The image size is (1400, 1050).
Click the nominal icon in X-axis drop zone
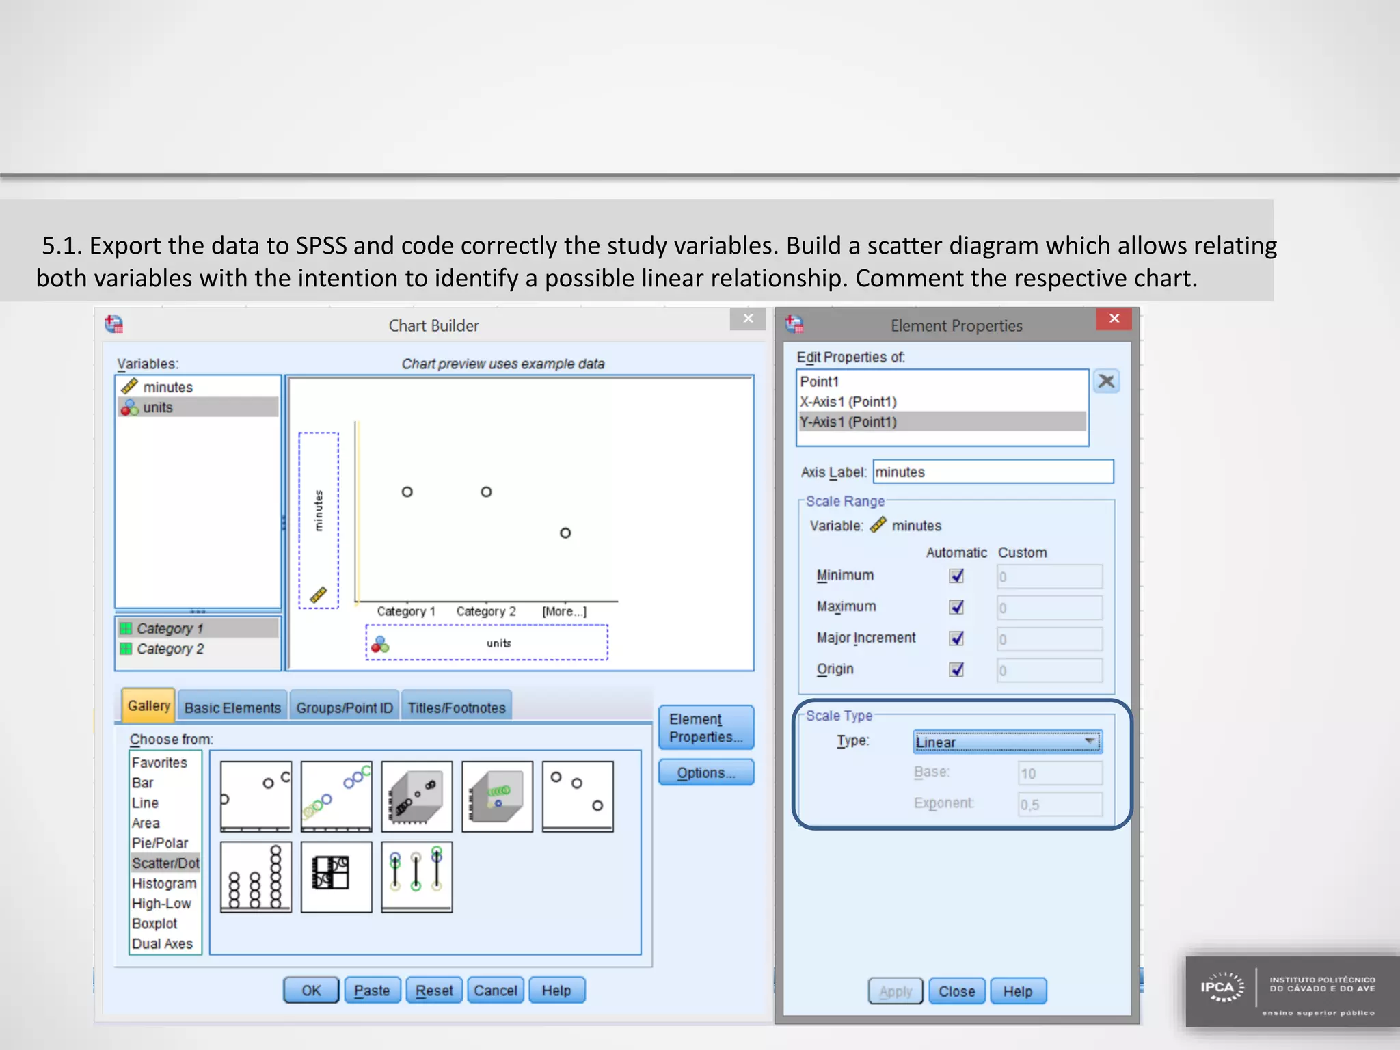(380, 644)
